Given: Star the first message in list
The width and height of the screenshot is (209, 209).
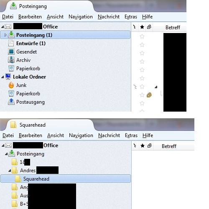Looking at the screenshot, I should (x=142, y=36).
